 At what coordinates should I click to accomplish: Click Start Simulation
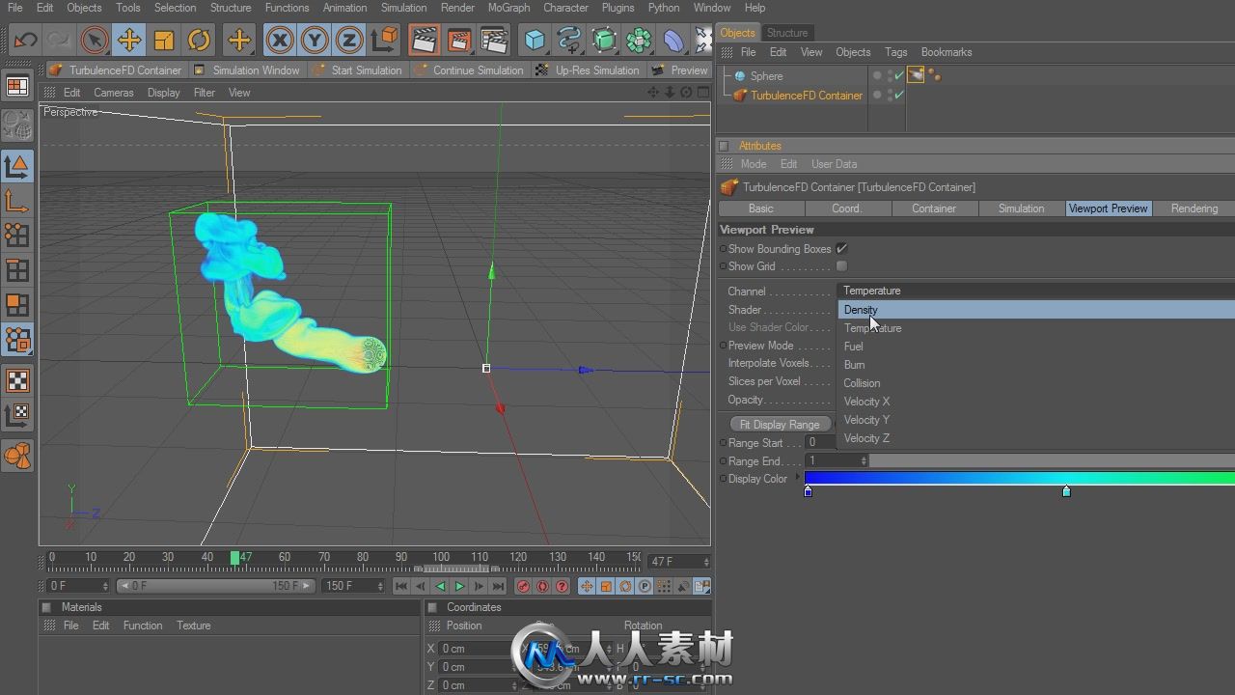point(356,70)
